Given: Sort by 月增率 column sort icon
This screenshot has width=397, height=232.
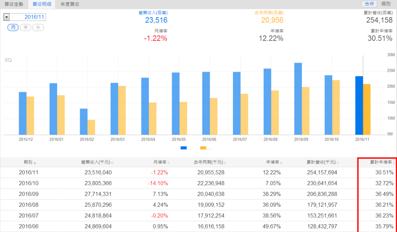Looking at the screenshot, I should click(169, 163).
